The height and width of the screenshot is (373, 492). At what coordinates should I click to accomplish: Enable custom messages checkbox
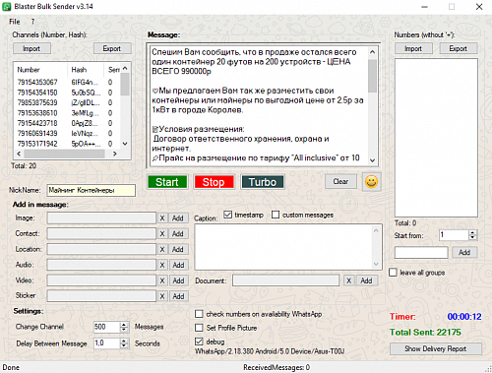point(276,215)
